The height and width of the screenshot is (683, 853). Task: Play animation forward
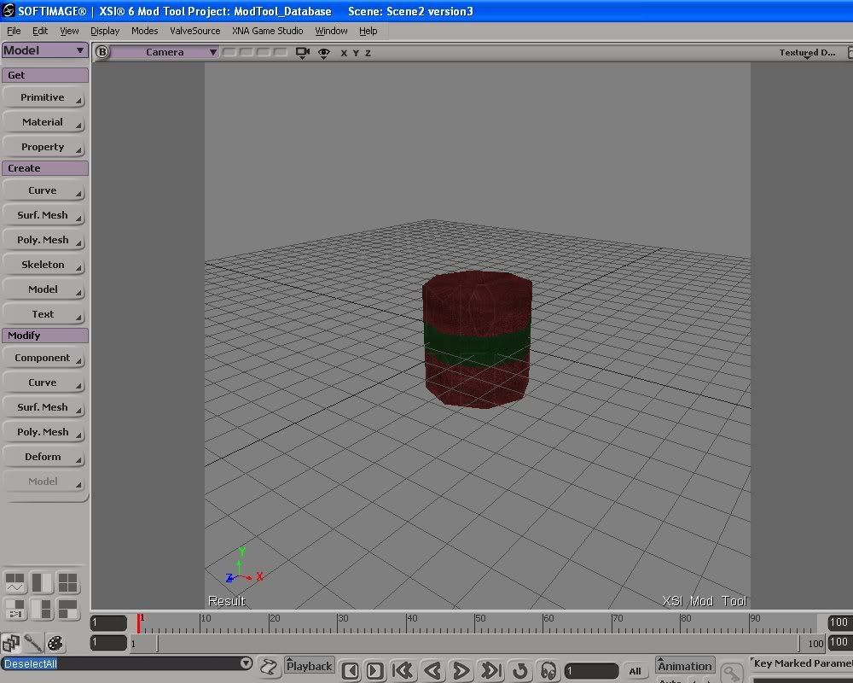tap(461, 670)
